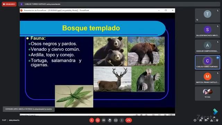Click muted mic icon on SALAZAR tile

tap(217, 26)
